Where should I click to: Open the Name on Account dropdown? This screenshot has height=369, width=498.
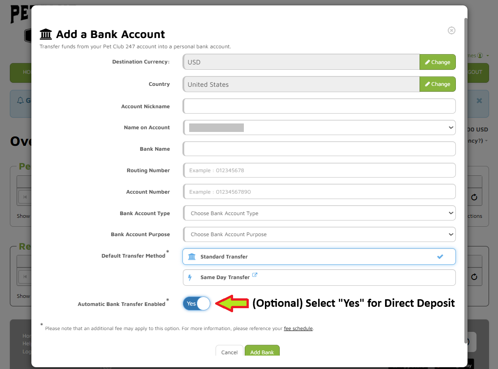click(x=319, y=127)
